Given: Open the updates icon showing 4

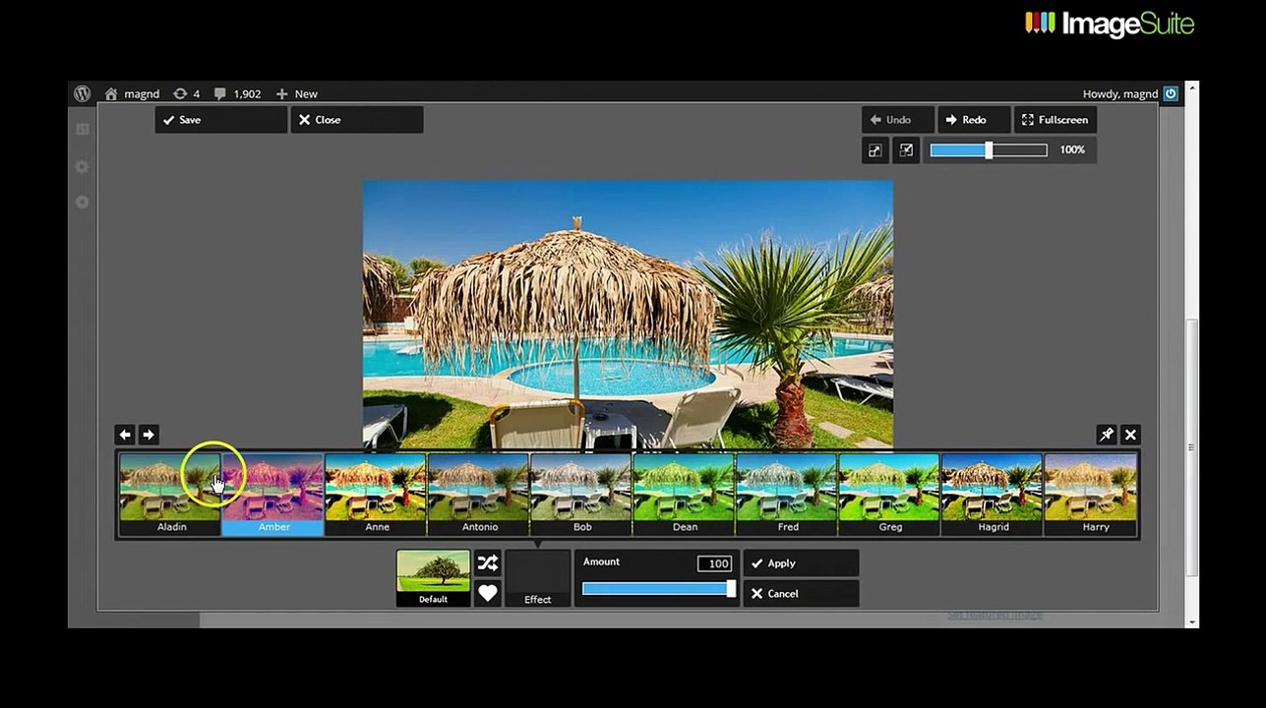Looking at the screenshot, I should (x=180, y=93).
